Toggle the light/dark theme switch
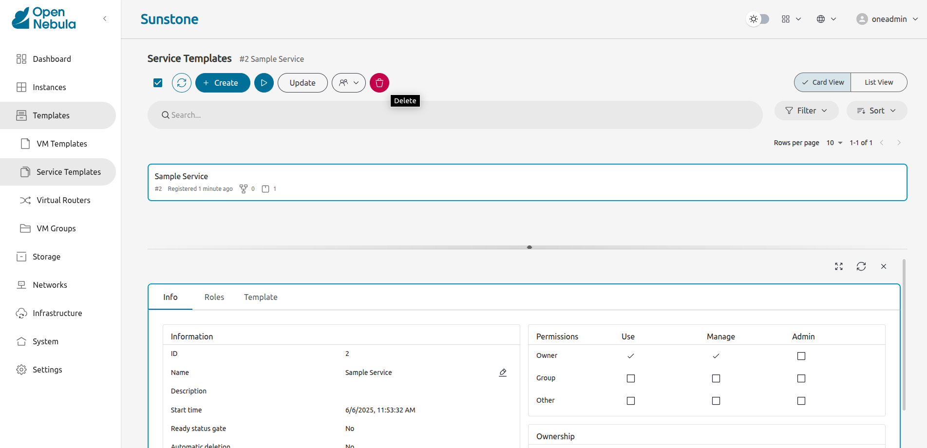This screenshot has width=927, height=448. coord(758,19)
